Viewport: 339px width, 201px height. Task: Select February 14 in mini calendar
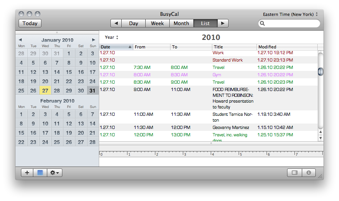pos(93,124)
